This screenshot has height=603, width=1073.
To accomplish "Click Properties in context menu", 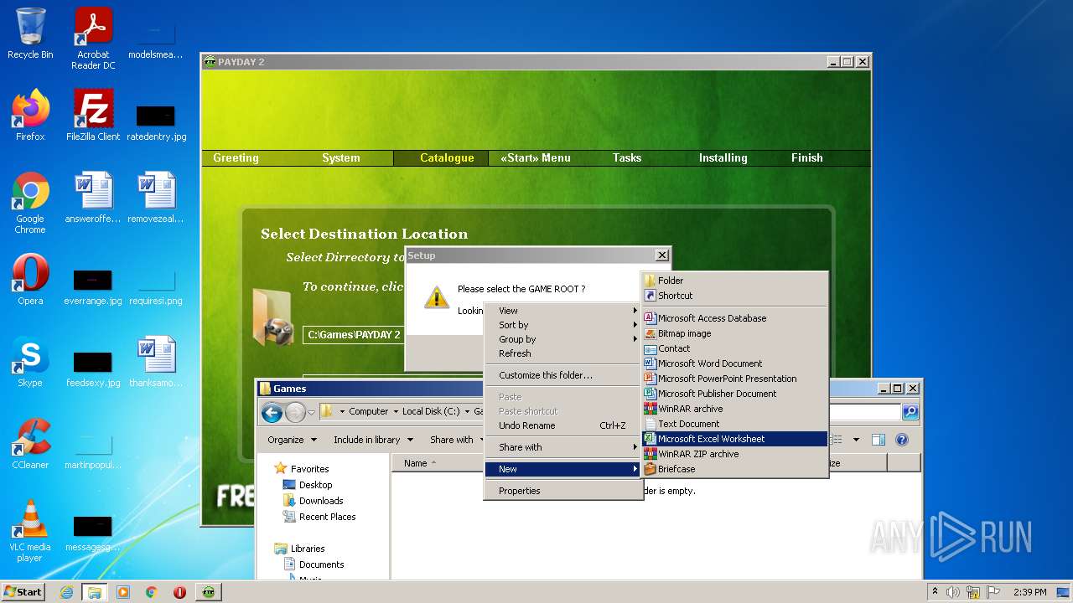I will pyautogui.click(x=563, y=491).
